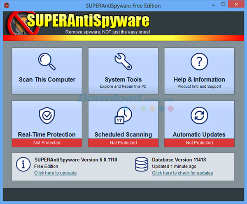Click the SUPERAntiSpyware banner logo

(79, 23)
